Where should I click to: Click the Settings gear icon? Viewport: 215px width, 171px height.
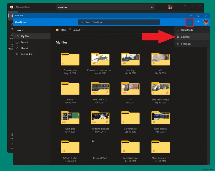click(178, 37)
